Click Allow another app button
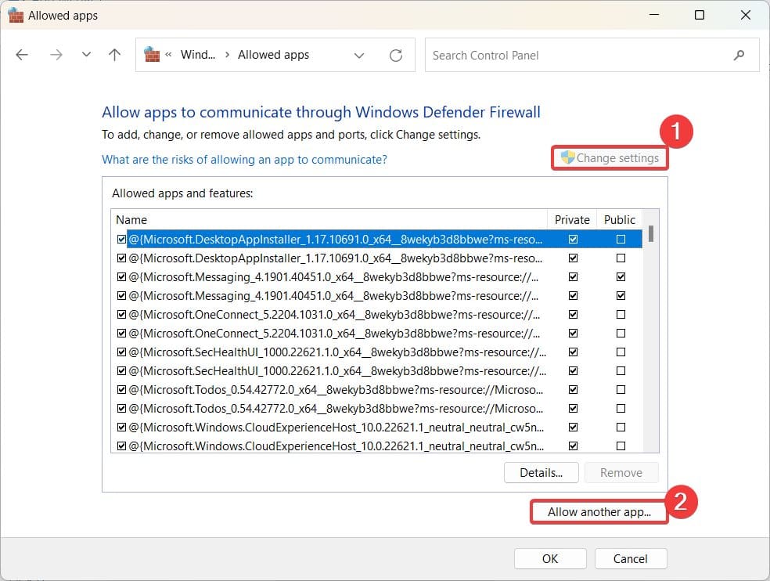Screen dimensions: 770x581 click(599, 512)
